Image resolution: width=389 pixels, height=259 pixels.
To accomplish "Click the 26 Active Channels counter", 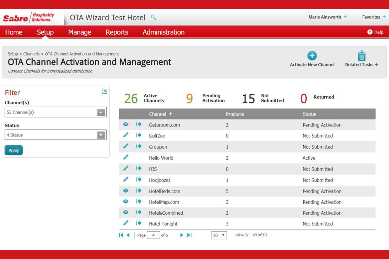I will (144, 98).
